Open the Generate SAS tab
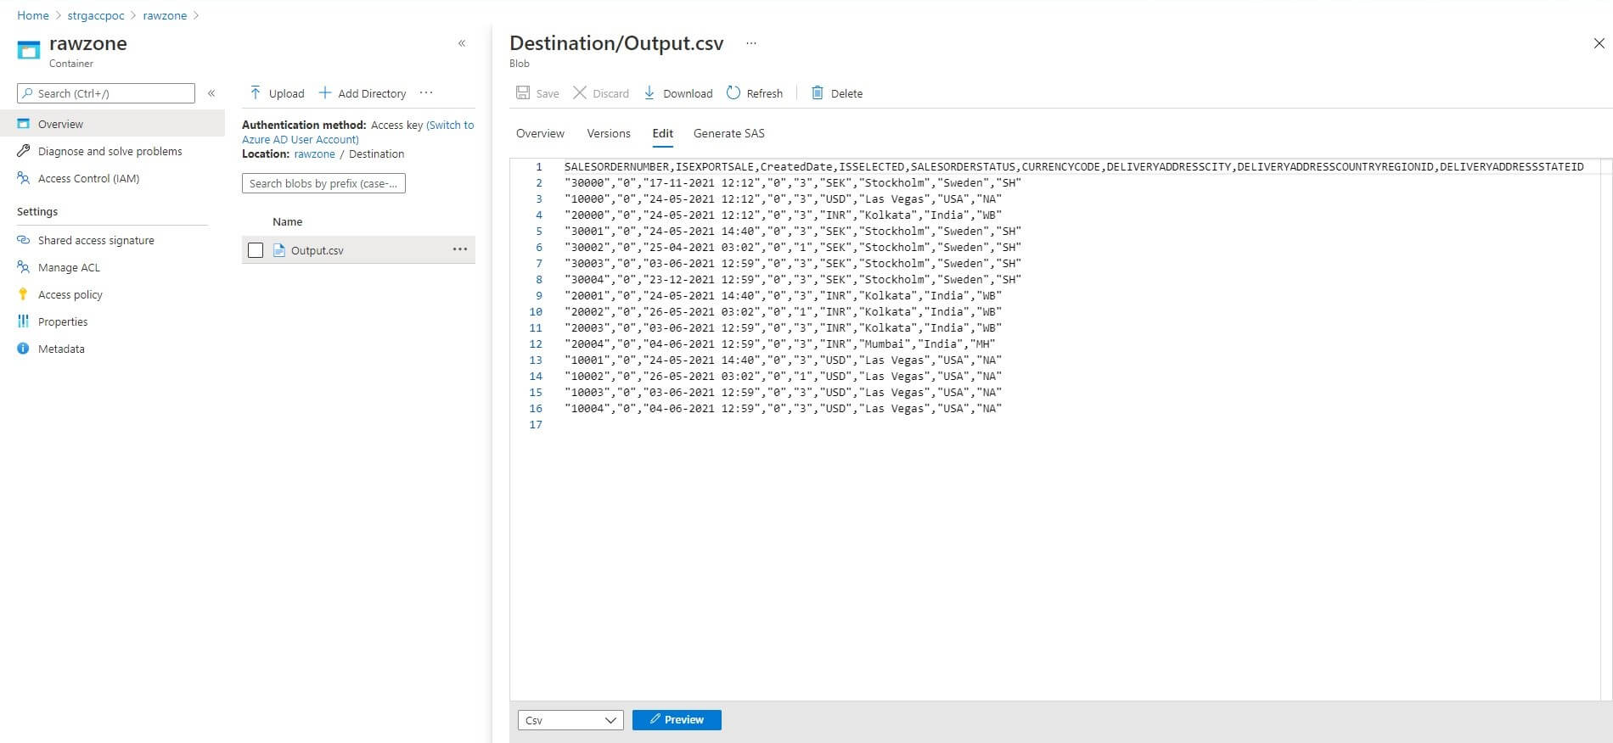Screen dimensions: 1613x743 point(729,133)
